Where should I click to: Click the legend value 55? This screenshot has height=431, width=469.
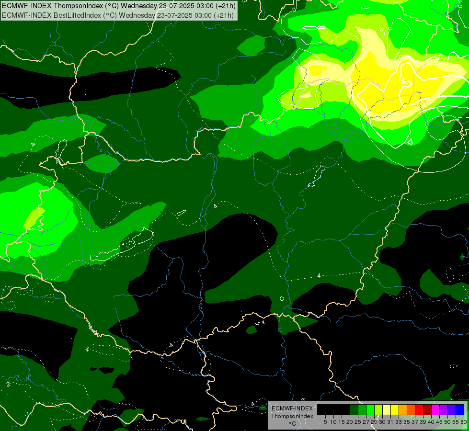(x=456, y=422)
